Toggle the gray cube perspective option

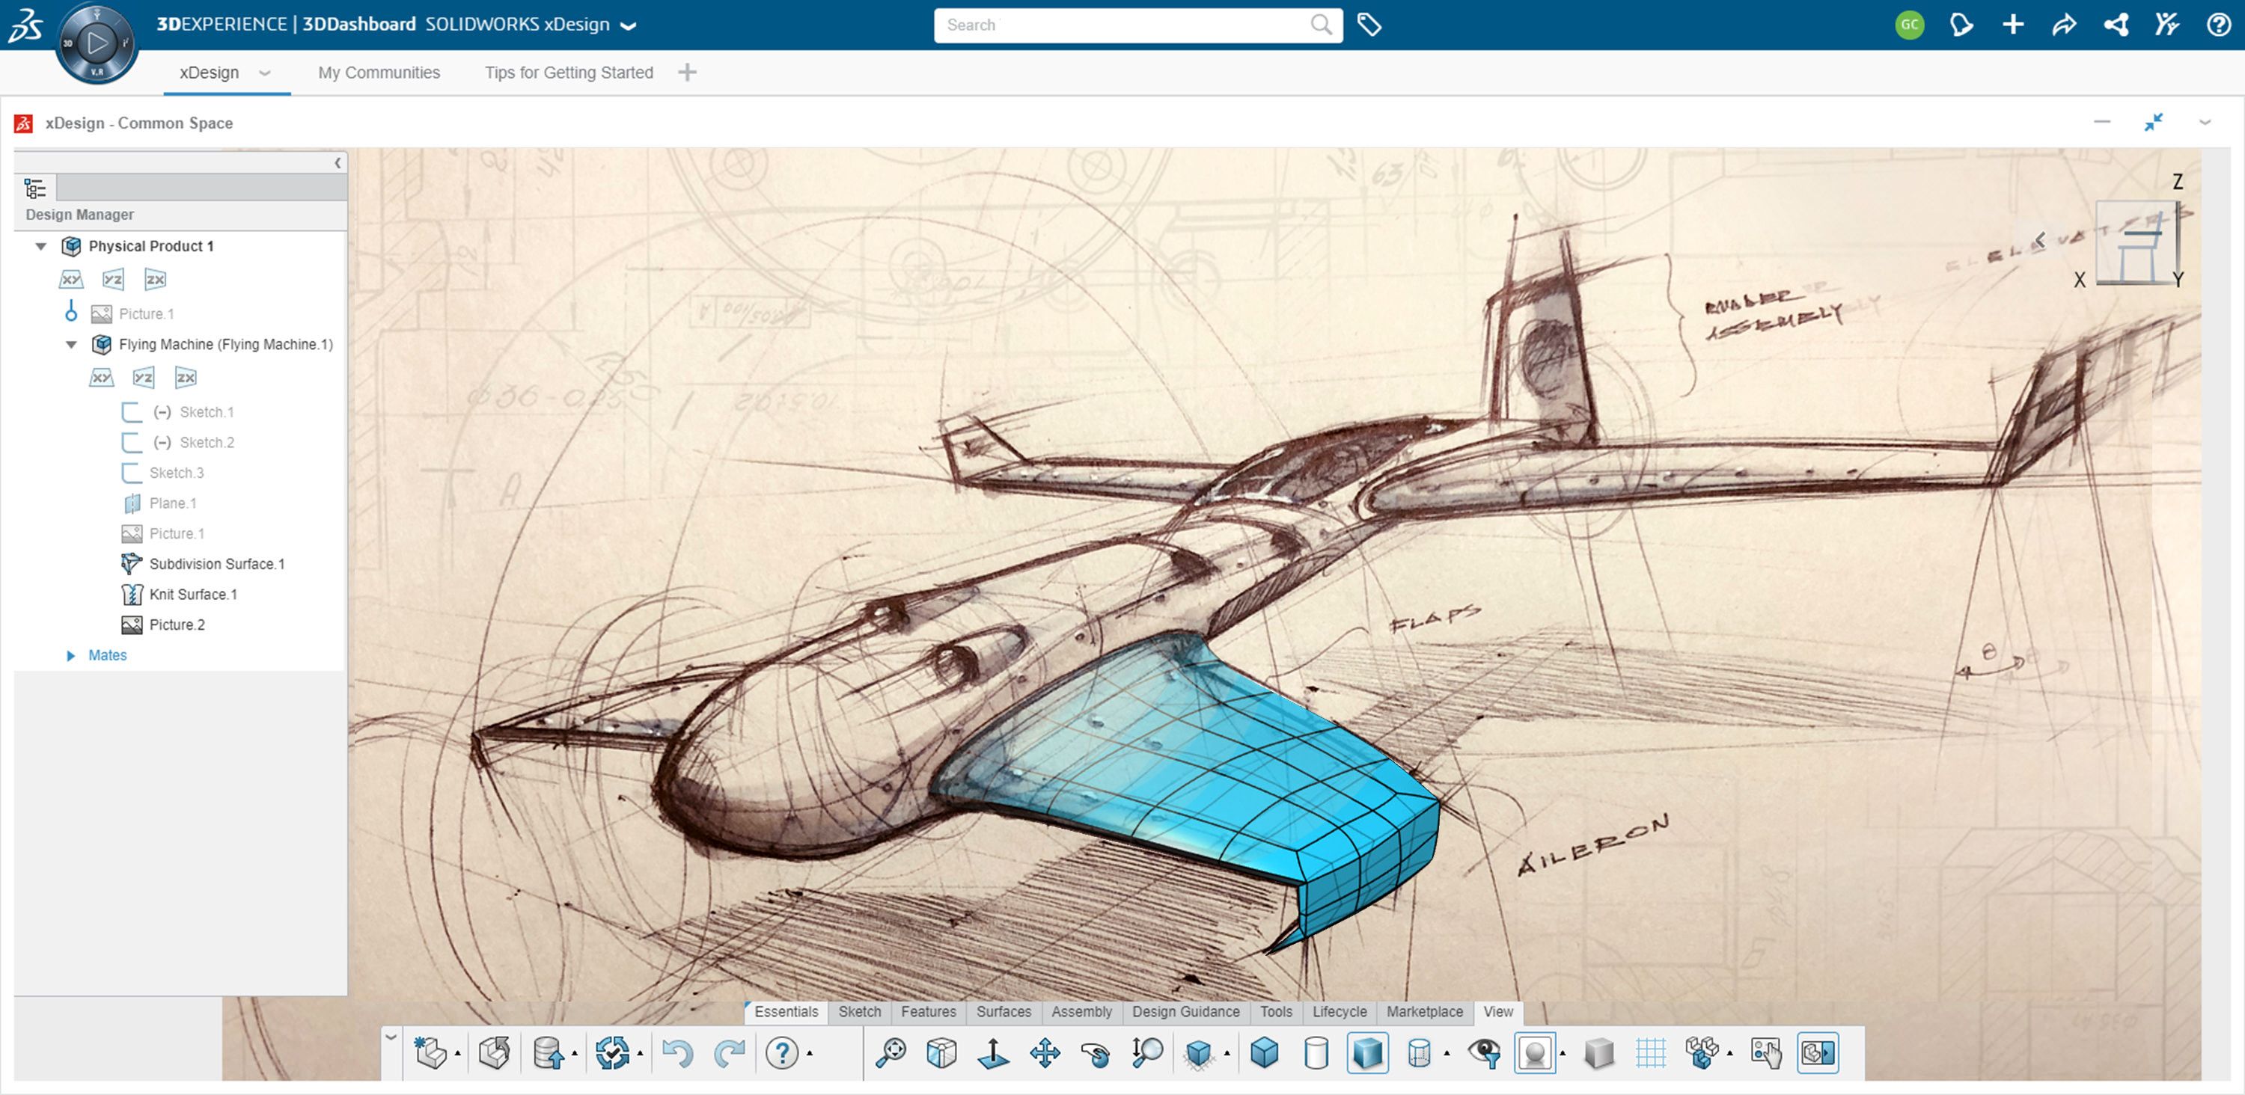pos(1599,1052)
